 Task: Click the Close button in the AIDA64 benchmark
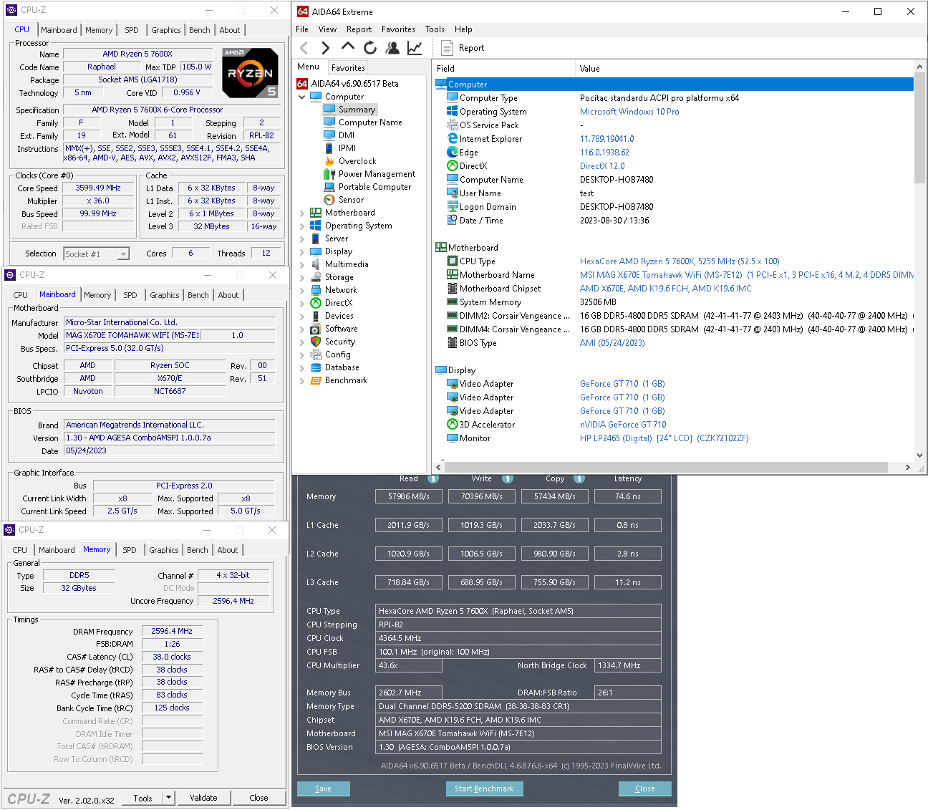(x=645, y=789)
